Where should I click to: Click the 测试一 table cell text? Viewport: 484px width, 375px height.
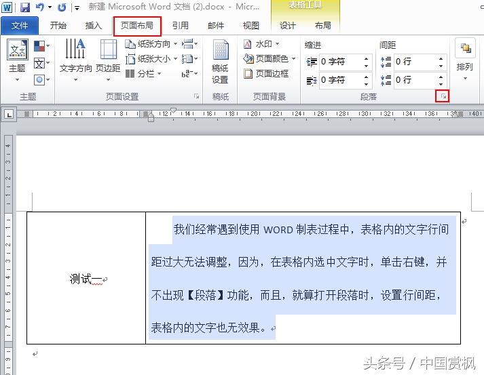[x=86, y=279]
